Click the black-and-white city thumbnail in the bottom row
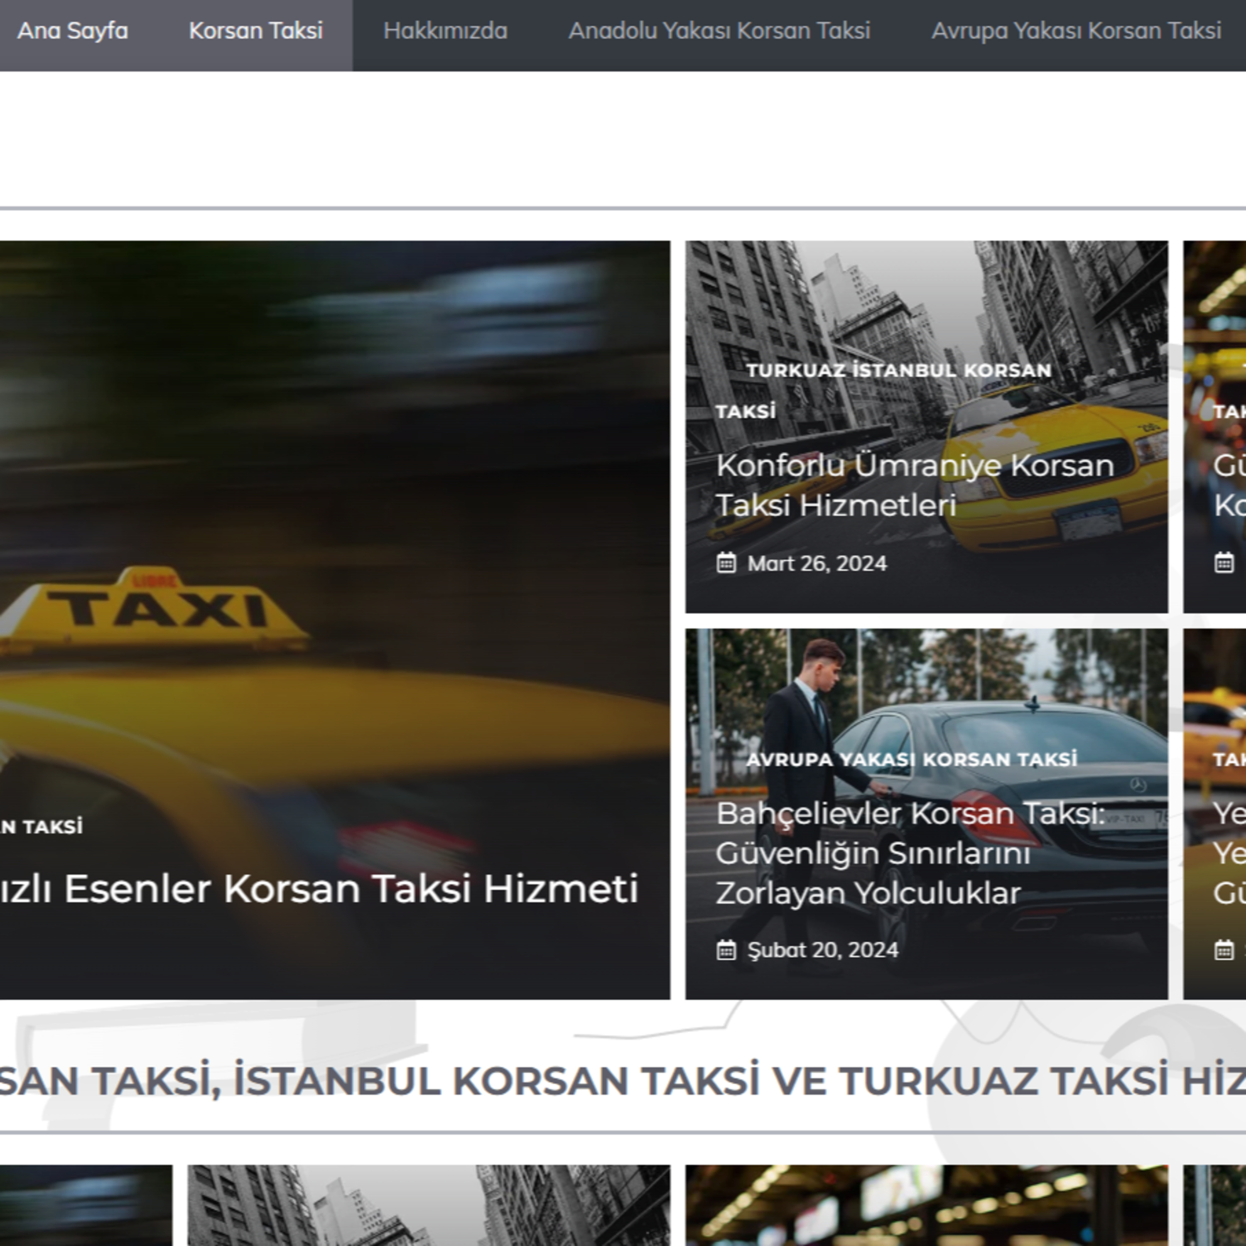 click(429, 1205)
